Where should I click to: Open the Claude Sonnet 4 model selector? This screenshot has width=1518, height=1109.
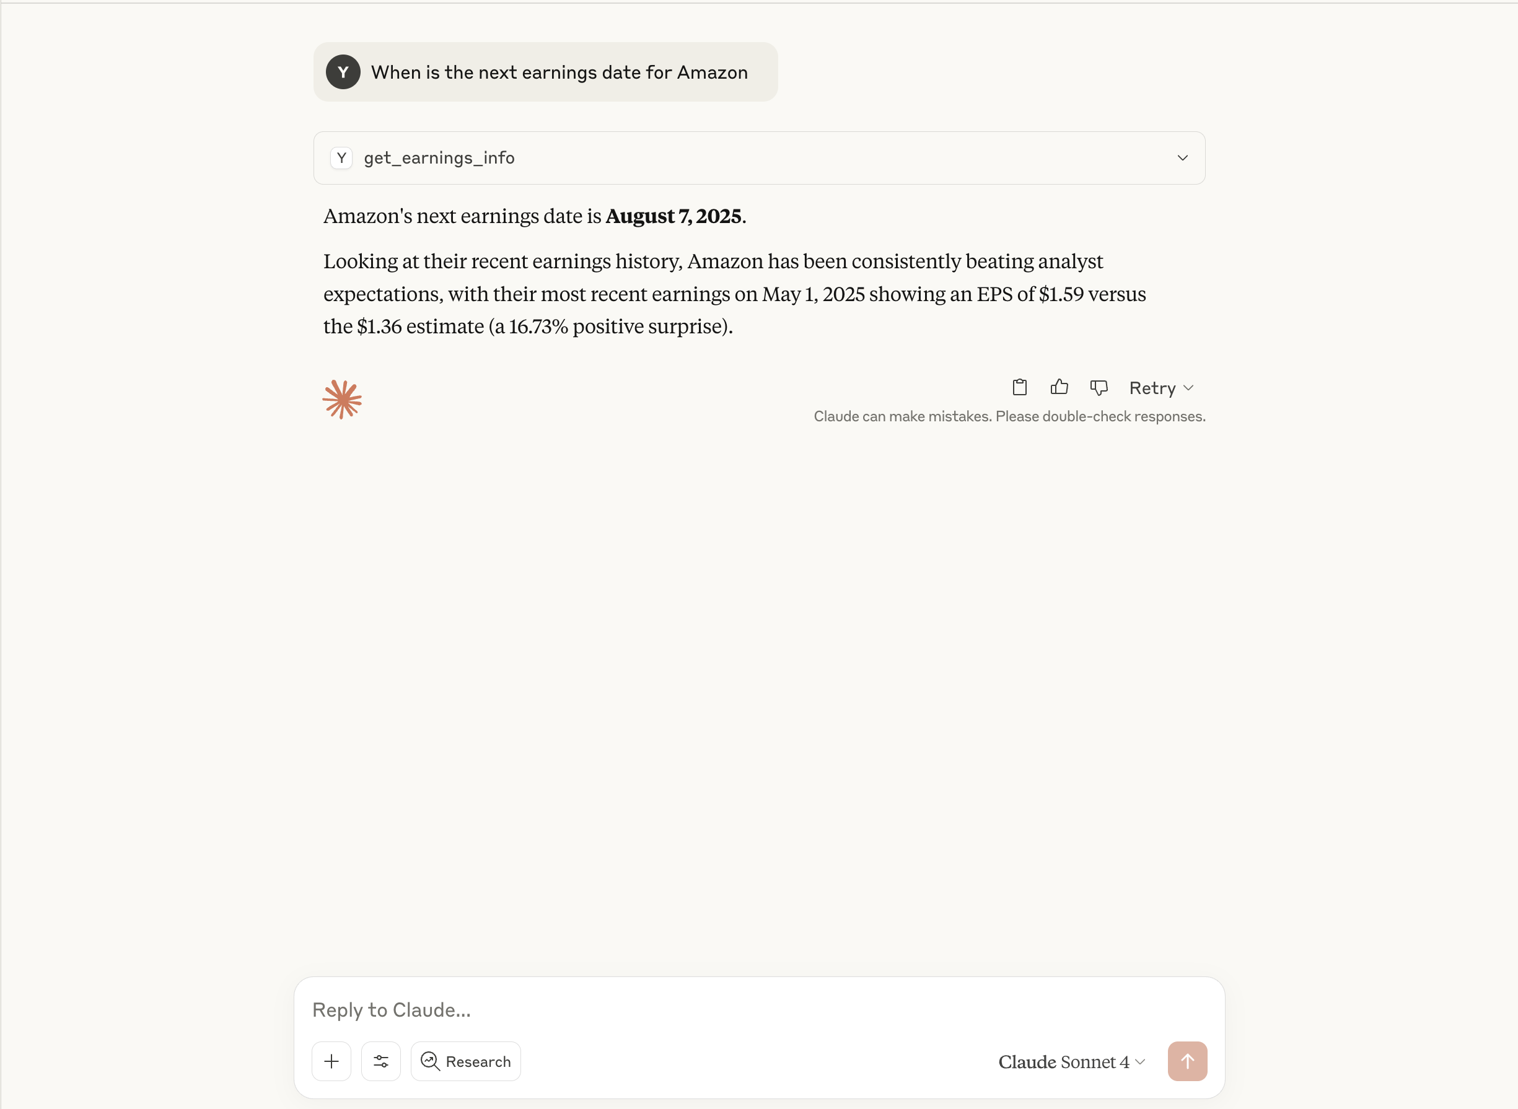(x=1071, y=1062)
